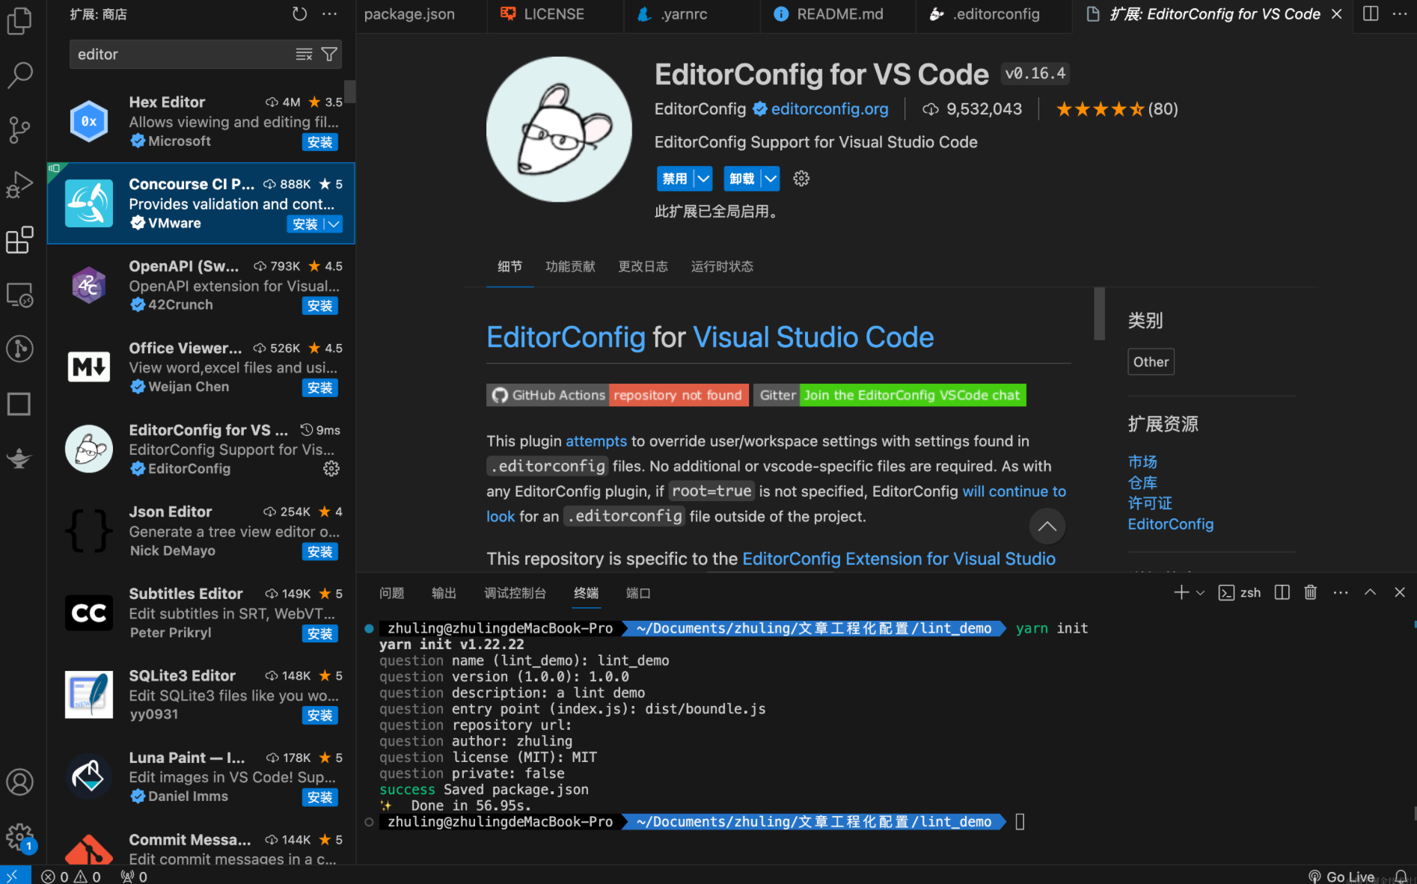Open the 禁用 dropdown arrow

703,179
